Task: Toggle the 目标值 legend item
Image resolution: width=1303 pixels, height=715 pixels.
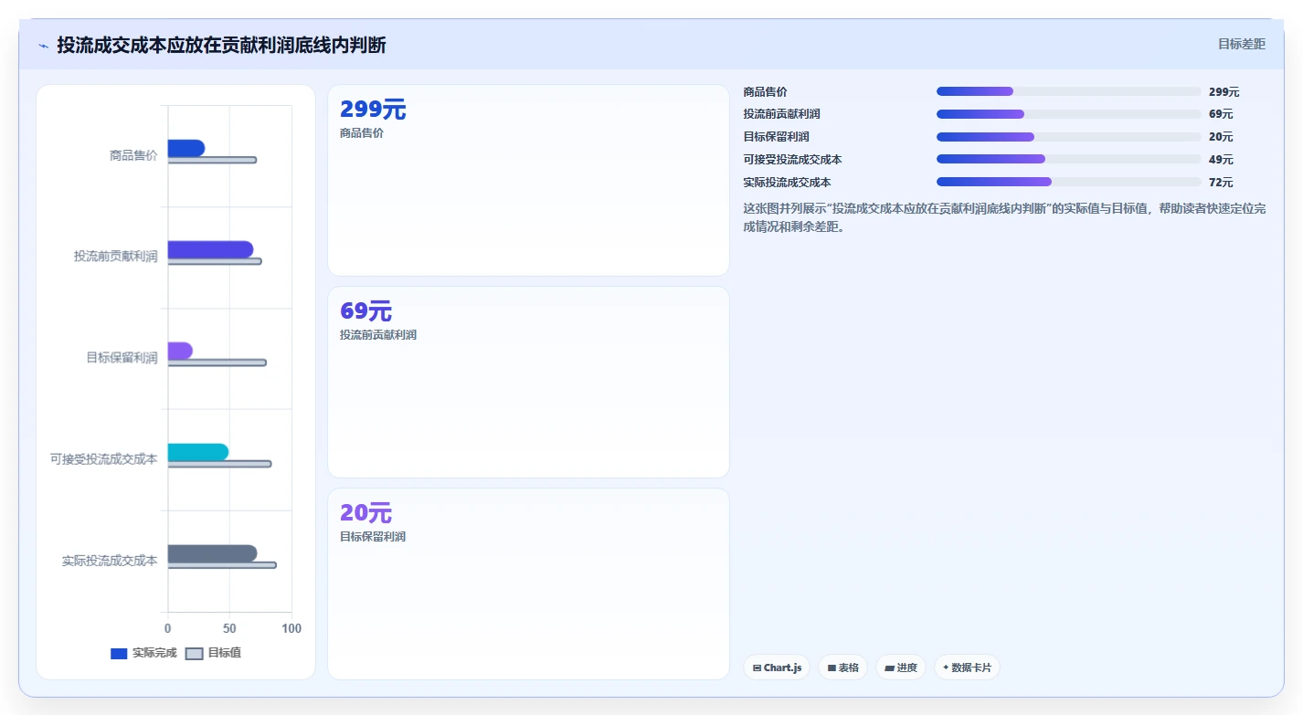Action: tap(213, 653)
